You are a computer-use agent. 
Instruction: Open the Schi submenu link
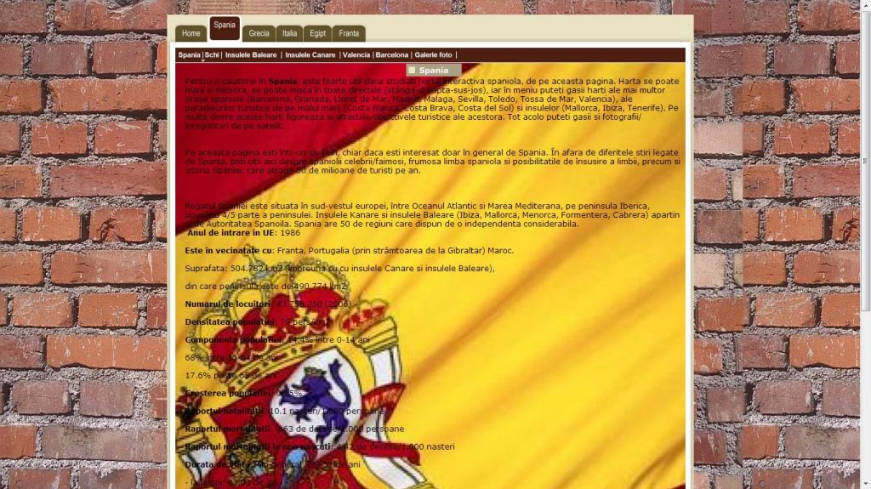pos(212,54)
